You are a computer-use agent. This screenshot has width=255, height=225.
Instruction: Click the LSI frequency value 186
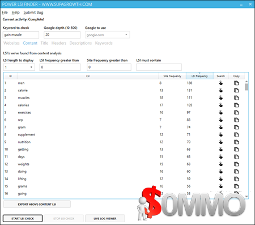189,83
